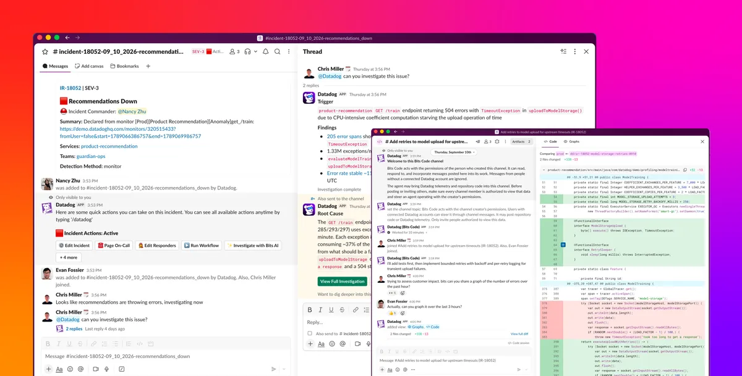Open Thread panel more options
This screenshot has width=742, height=376.
tap(574, 52)
